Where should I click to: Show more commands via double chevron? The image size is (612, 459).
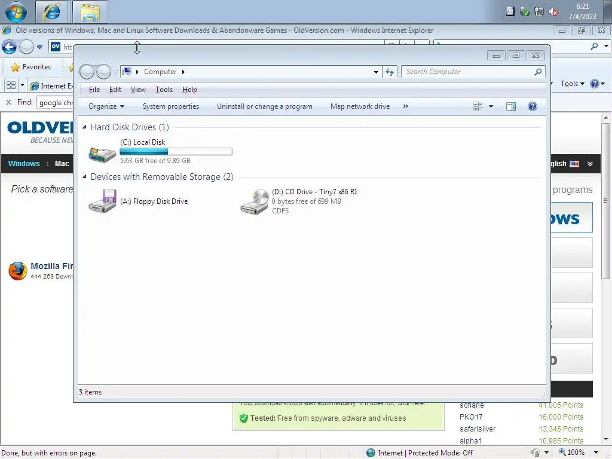(x=406, y=106)
